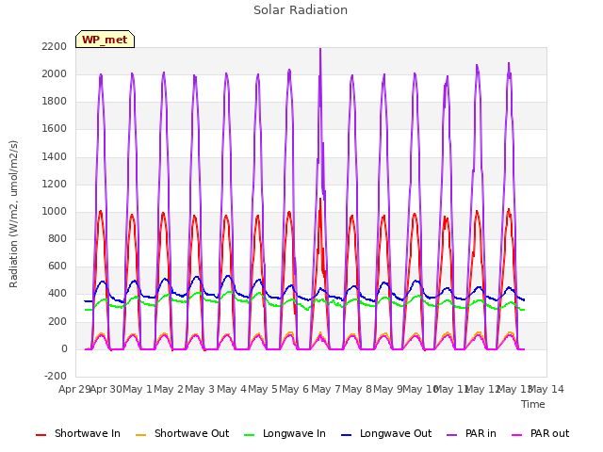Click the 600 y-axis tick label
This screenshot has height=452, width=603.
57,266
